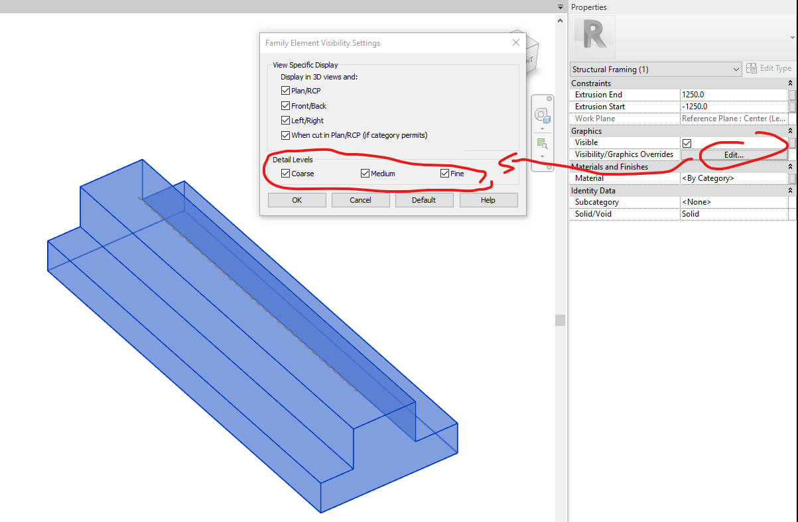Open Help from the visibility dialog
The image size is (798, 522).
488,199
